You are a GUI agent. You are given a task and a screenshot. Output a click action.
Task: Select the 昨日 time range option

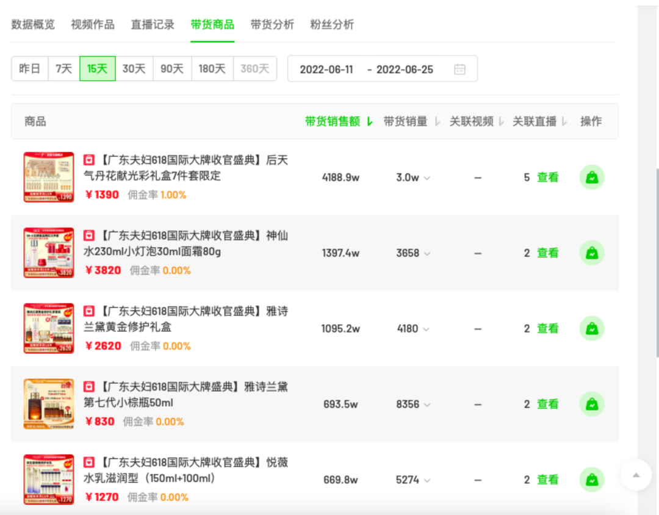click(x=29, y=69)
